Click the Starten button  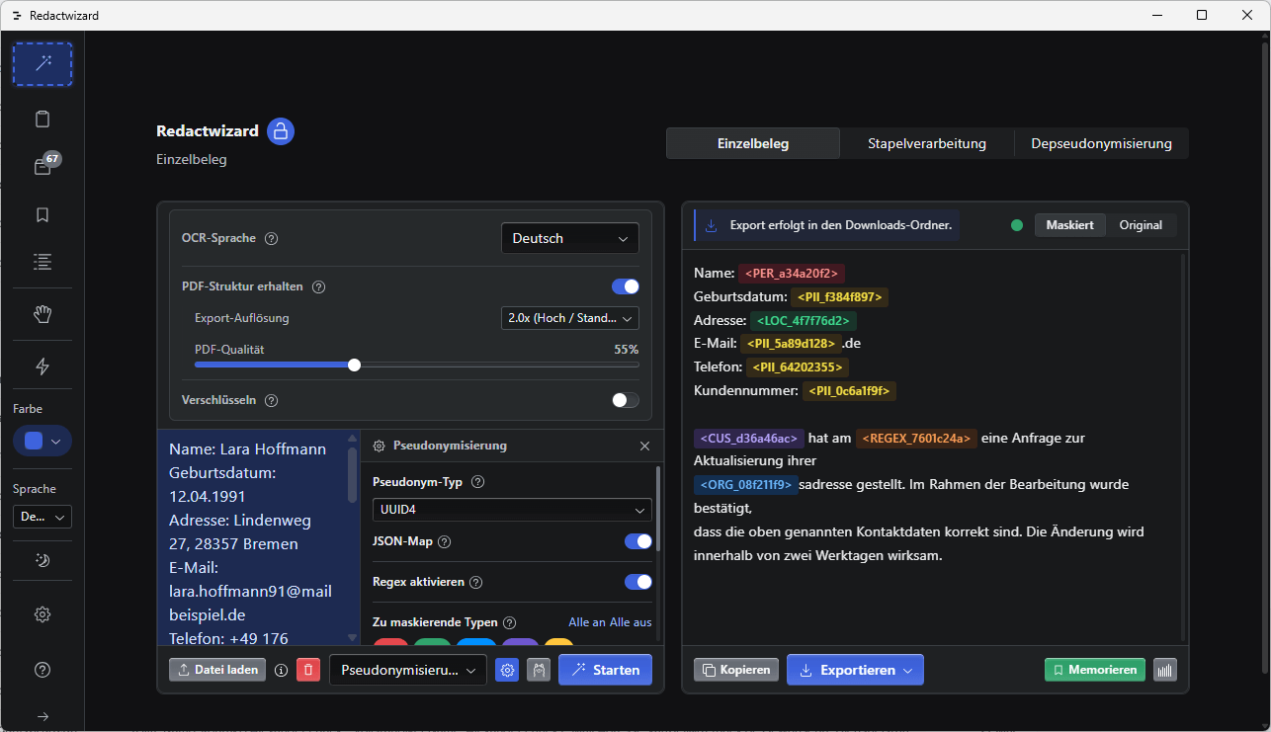point(606,670)
